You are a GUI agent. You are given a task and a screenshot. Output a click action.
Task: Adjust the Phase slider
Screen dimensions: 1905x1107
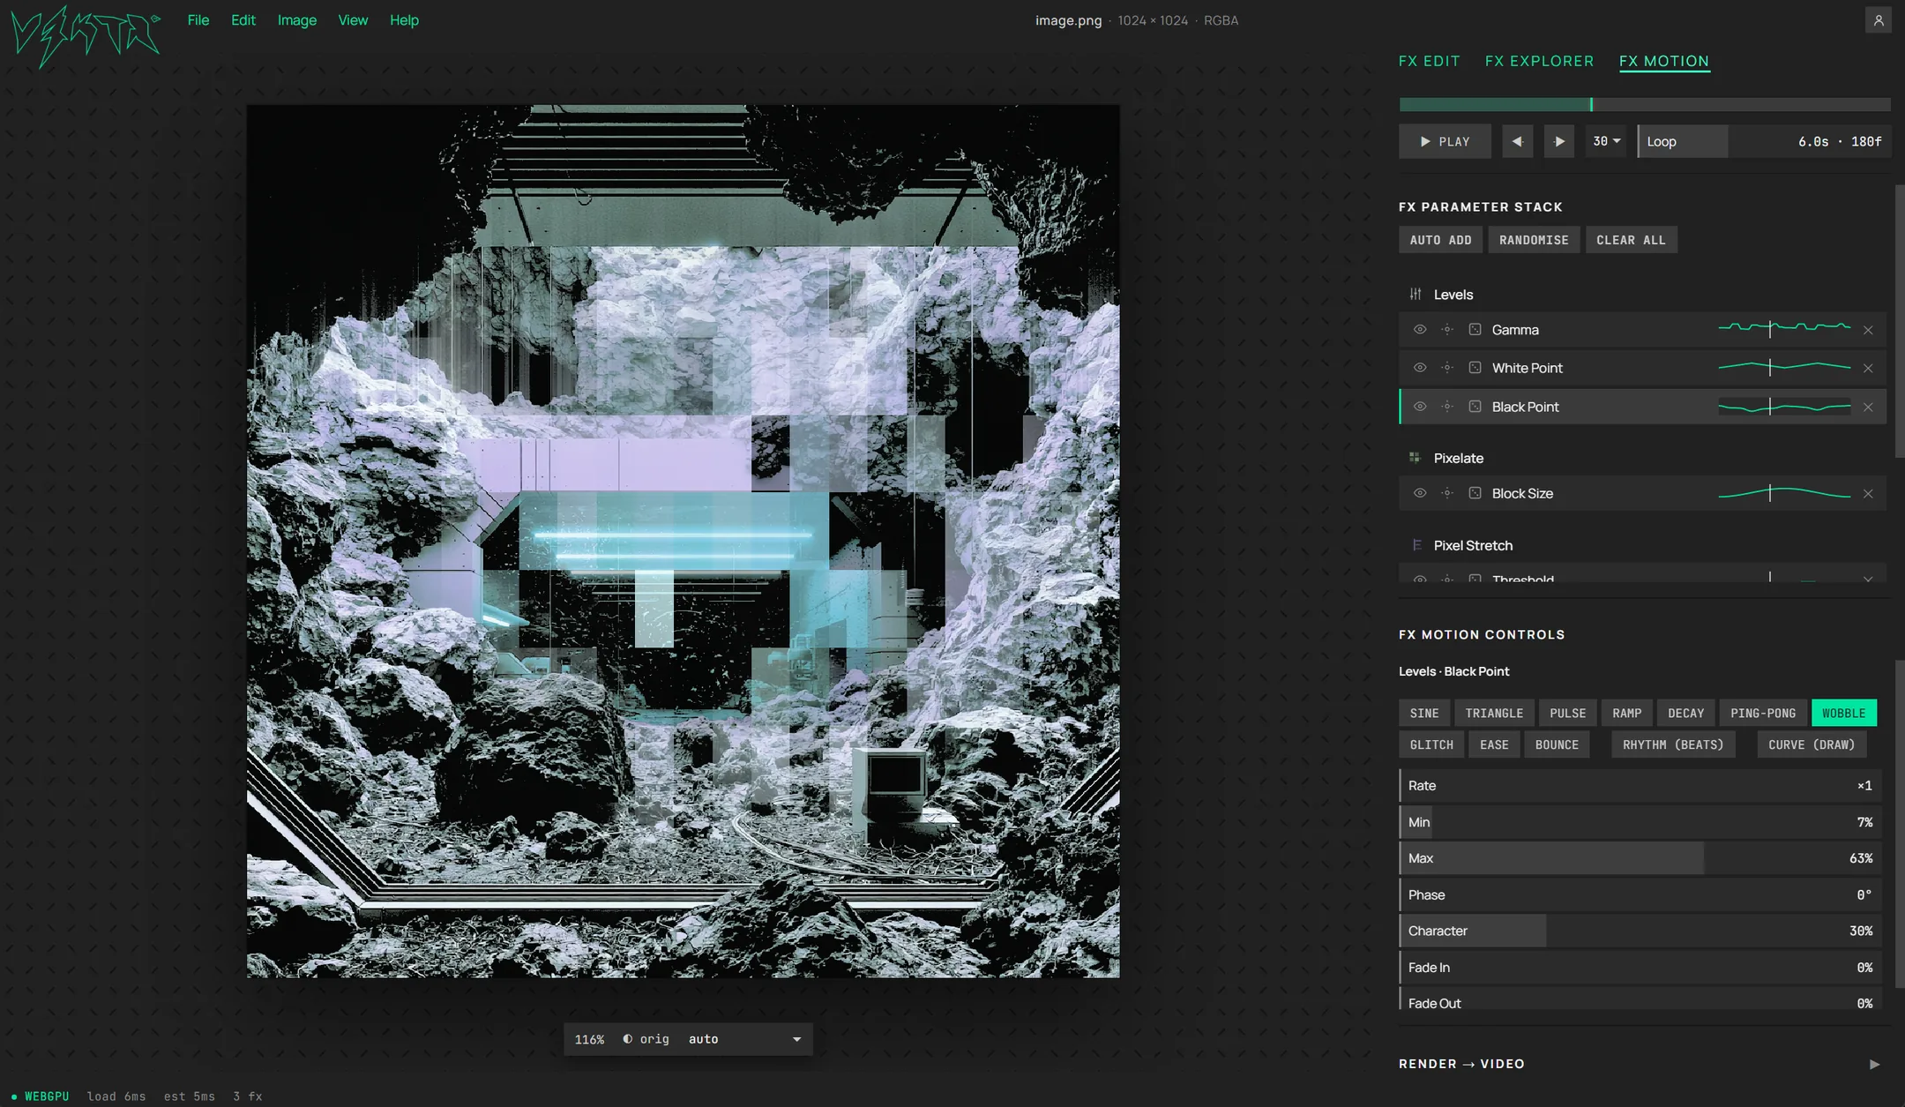click(x=1640, y=894)
